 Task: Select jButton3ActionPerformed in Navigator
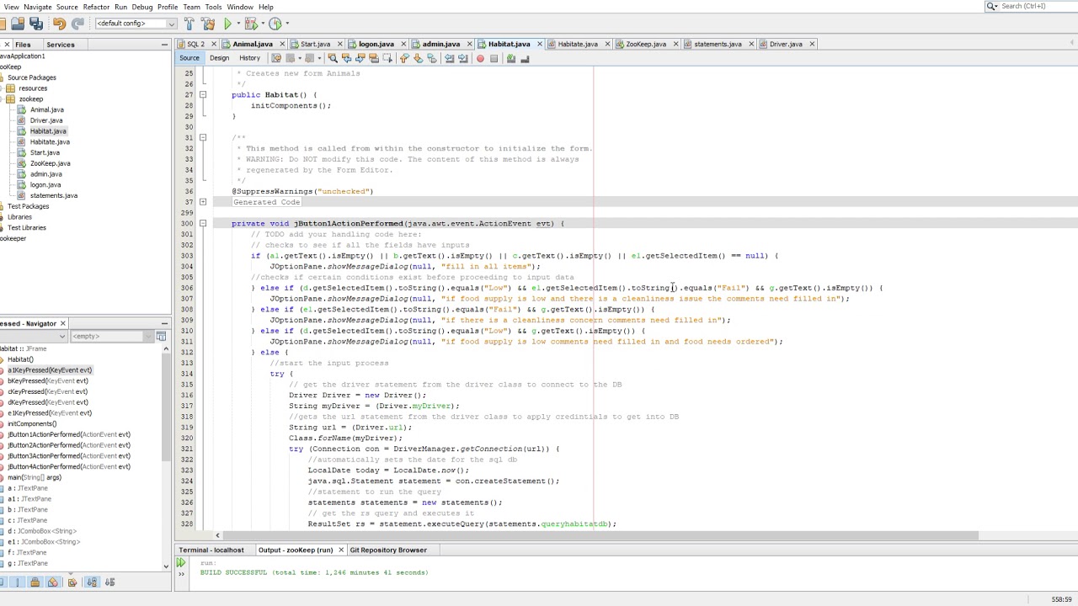tap(68, 455)
